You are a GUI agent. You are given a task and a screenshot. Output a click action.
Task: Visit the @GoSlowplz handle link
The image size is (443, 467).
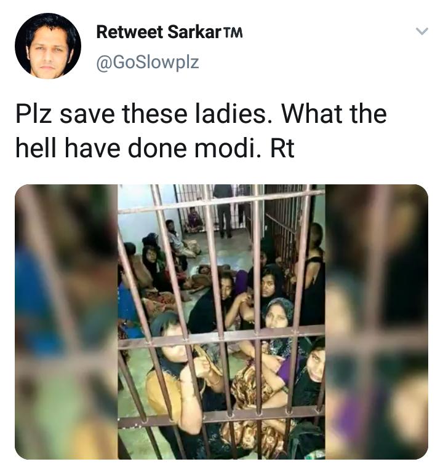[x=148, y=62]
